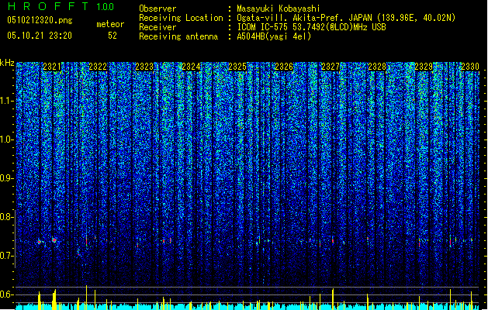Click the meteor count value 52
Viewport: 488px width, 310px height.
pyautogui.click(x=112, y=36)
